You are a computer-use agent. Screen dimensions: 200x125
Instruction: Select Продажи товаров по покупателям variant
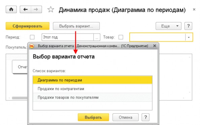click(x=93, y=97)
